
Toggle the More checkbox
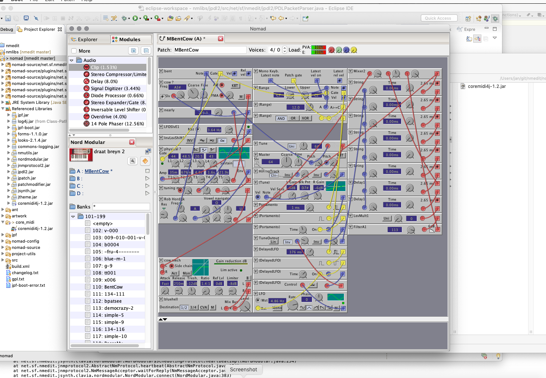tap(74, 51)
